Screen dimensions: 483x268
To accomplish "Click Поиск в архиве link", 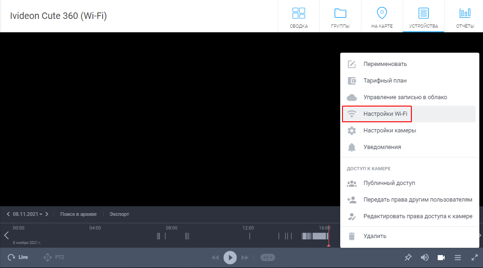I will click(x=78, y=214).
